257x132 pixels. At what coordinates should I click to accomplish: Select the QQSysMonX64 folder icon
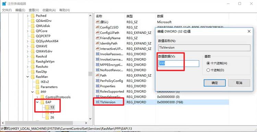(x=33, y=41)
